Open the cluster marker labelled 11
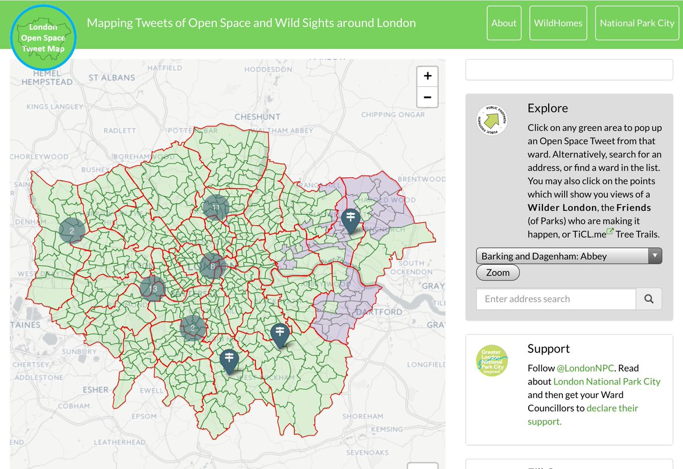This screenshot has height=469, width=683. (216, 207)
